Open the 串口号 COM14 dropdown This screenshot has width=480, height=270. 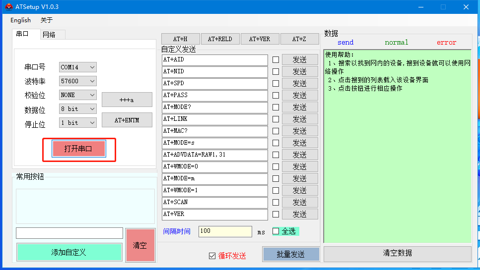click(78, 67)
